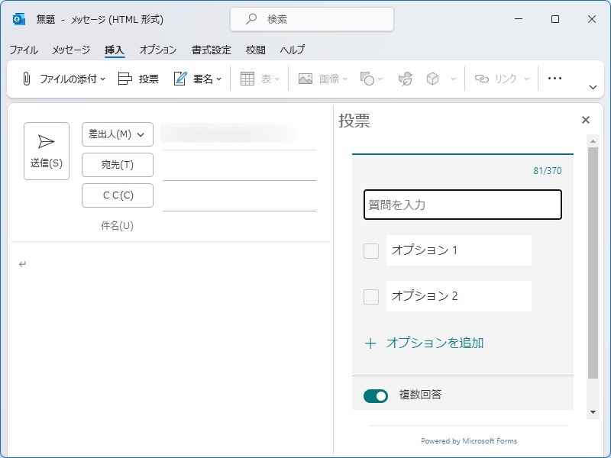Expand the ribbon display options chevron
611x458 pixels.
[593, 87]
